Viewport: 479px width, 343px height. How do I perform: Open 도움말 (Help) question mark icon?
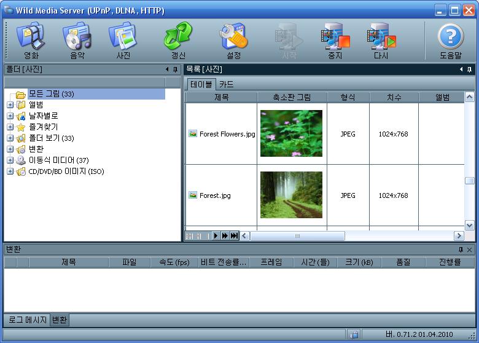tap(451, 40)
